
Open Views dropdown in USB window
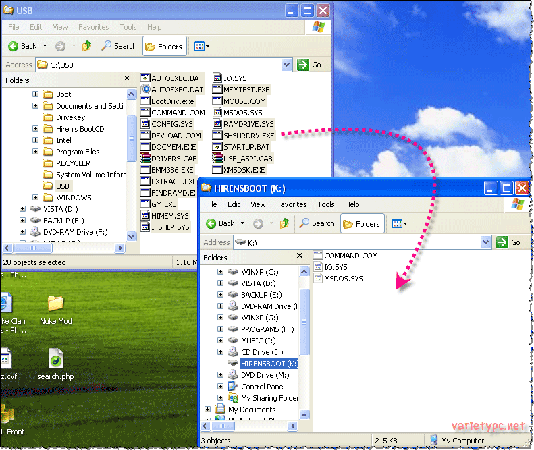coord(201,46)
